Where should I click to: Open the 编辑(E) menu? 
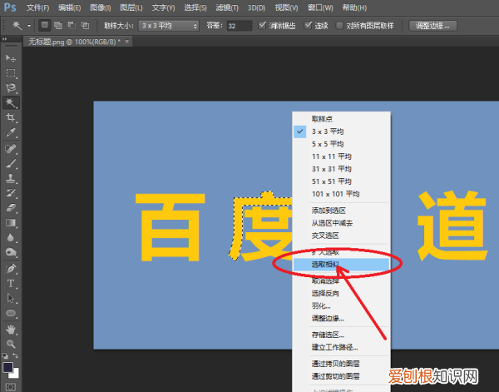pyautogui.click(x=69, y=7)
